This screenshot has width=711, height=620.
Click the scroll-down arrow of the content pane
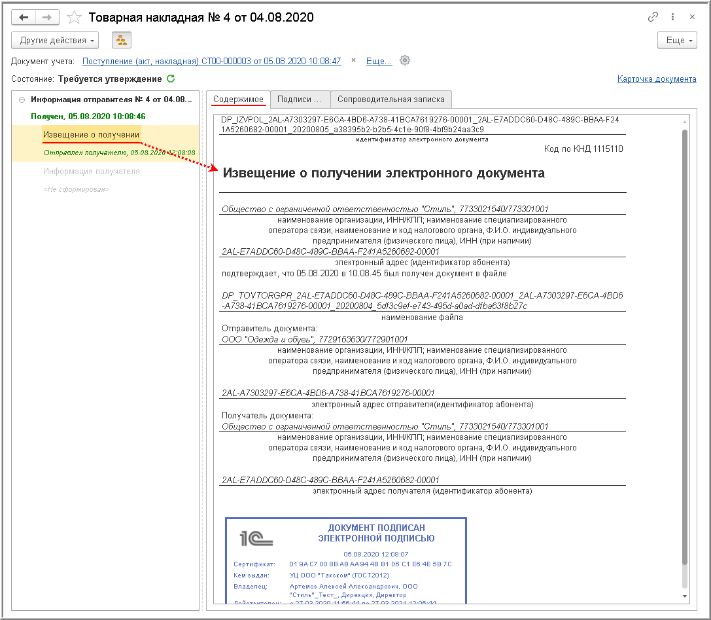click(x=685, y=596)
